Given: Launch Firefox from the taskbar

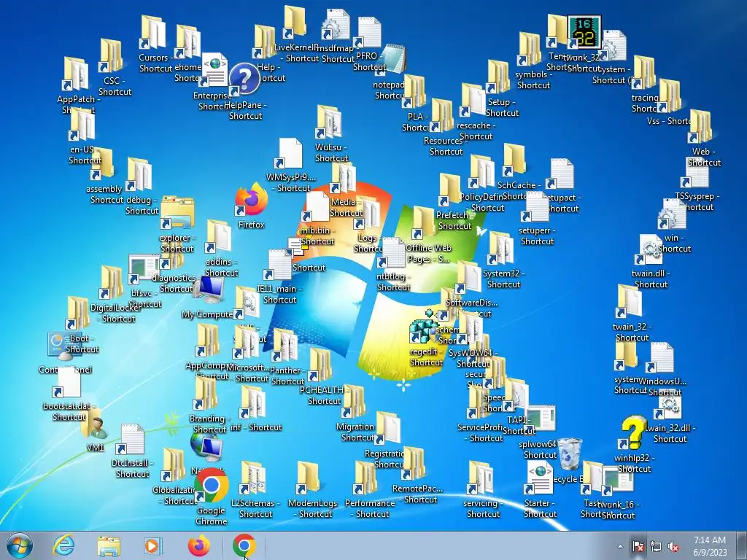Looking at the screenshot, I should coord(199,545).
